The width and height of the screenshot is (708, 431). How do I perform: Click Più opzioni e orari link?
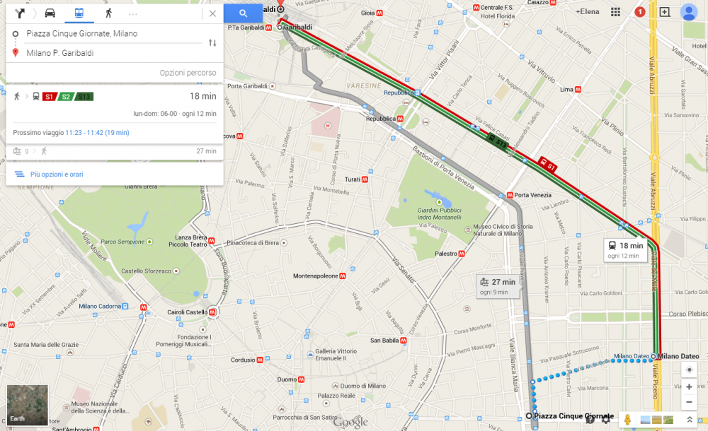click(57, 174)
